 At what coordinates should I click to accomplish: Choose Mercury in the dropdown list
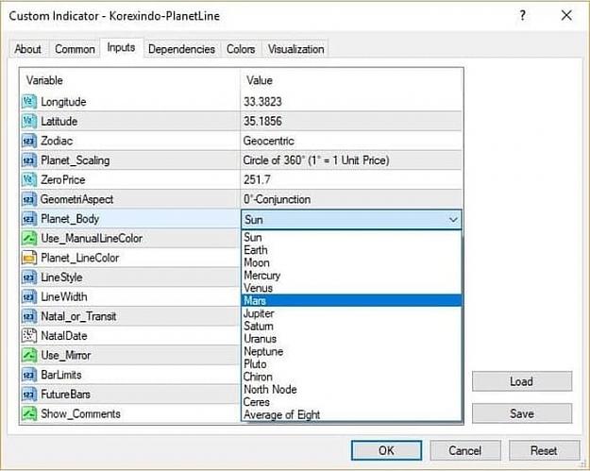[x=351, y=276]
